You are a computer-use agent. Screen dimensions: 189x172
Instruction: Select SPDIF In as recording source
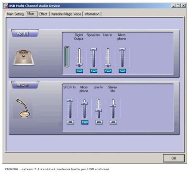pos(70,122)
